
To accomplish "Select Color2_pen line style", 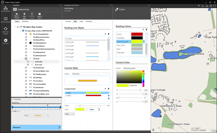I will (86, 53).
